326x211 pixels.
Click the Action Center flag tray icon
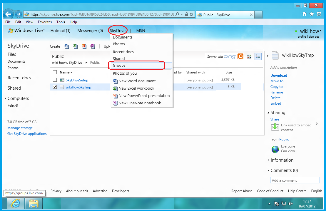(277, 204)
